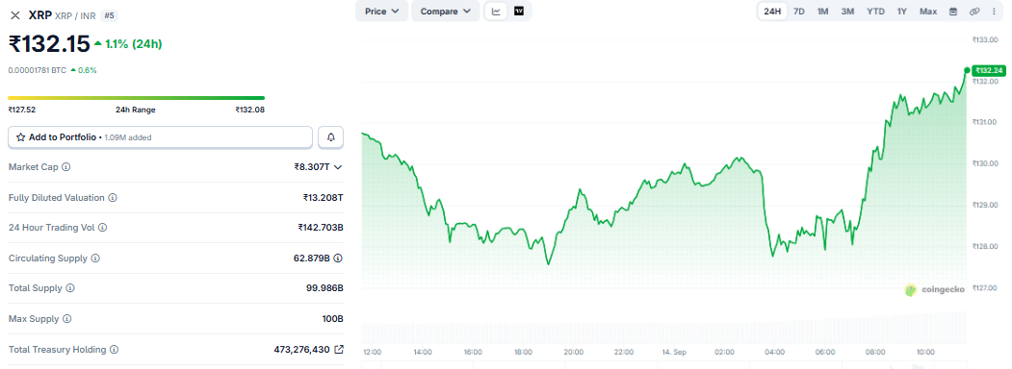The width and height of the screenshot is (1012, 369).
Task: Click the 14. Sep date axis label
Action: pos(674,353)
